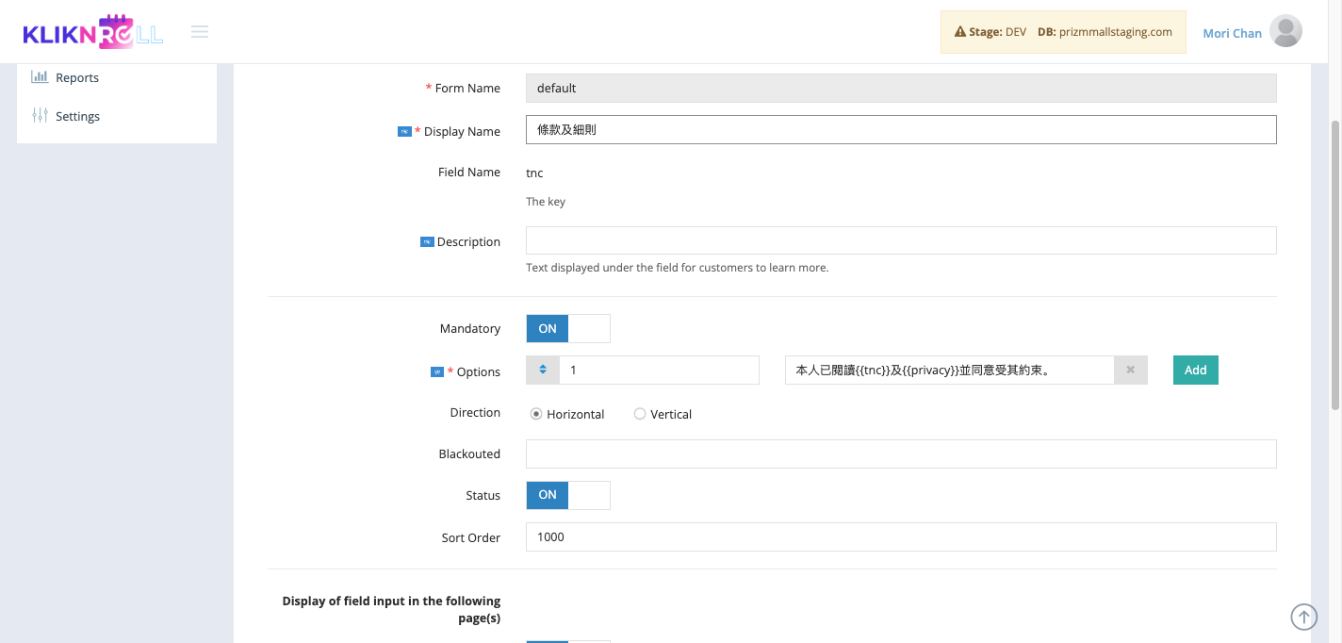The image size is (1342, 643).
Task: Click the warning icon beside Stage
Action: [960, 32]
